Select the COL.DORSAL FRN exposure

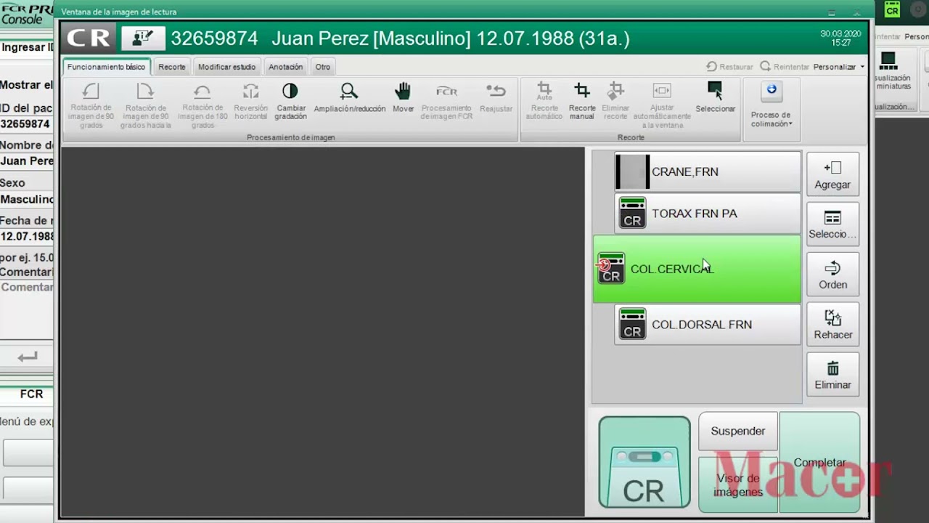click(x=708, y=325)
